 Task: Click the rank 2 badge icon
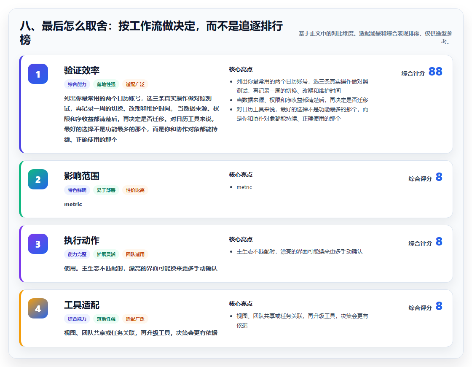coord(38,179)
